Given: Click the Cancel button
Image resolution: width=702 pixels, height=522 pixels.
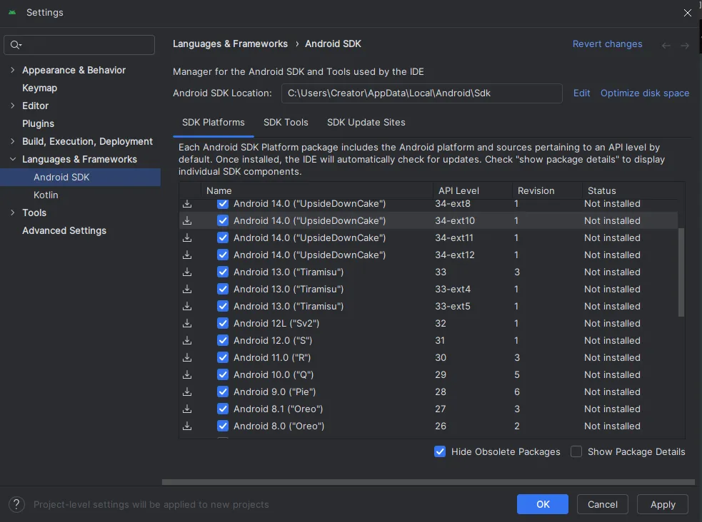Looking at the screenshot, I should pyautogui.click(x=602, y=504).
